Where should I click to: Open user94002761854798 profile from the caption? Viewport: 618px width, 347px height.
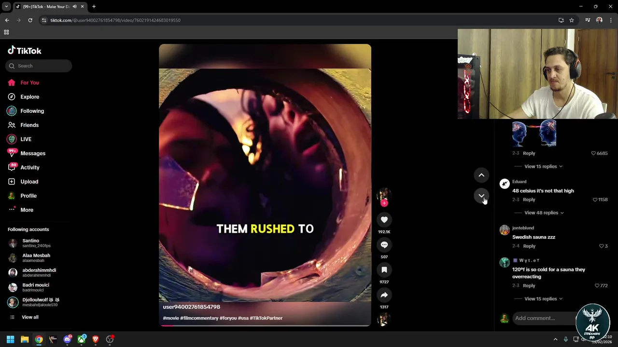191,307
